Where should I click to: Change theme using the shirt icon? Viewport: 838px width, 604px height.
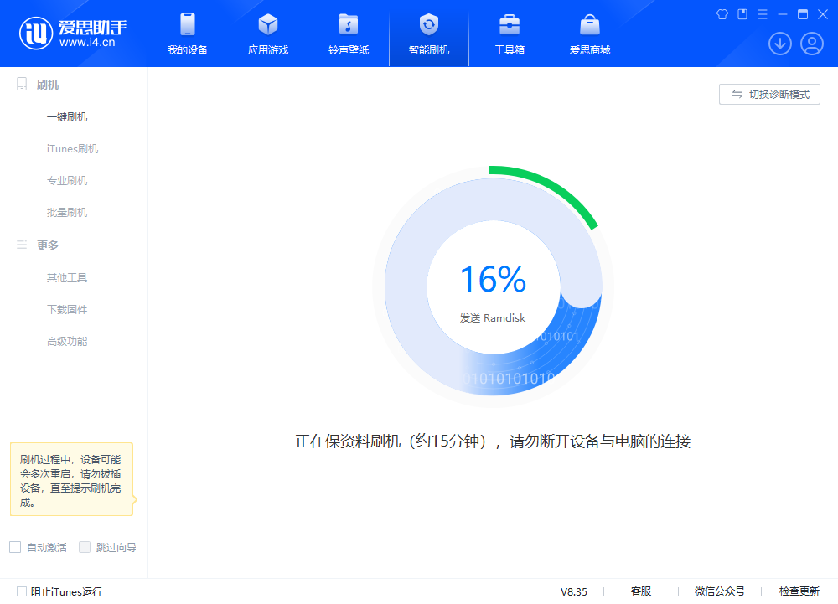(722, 13)
